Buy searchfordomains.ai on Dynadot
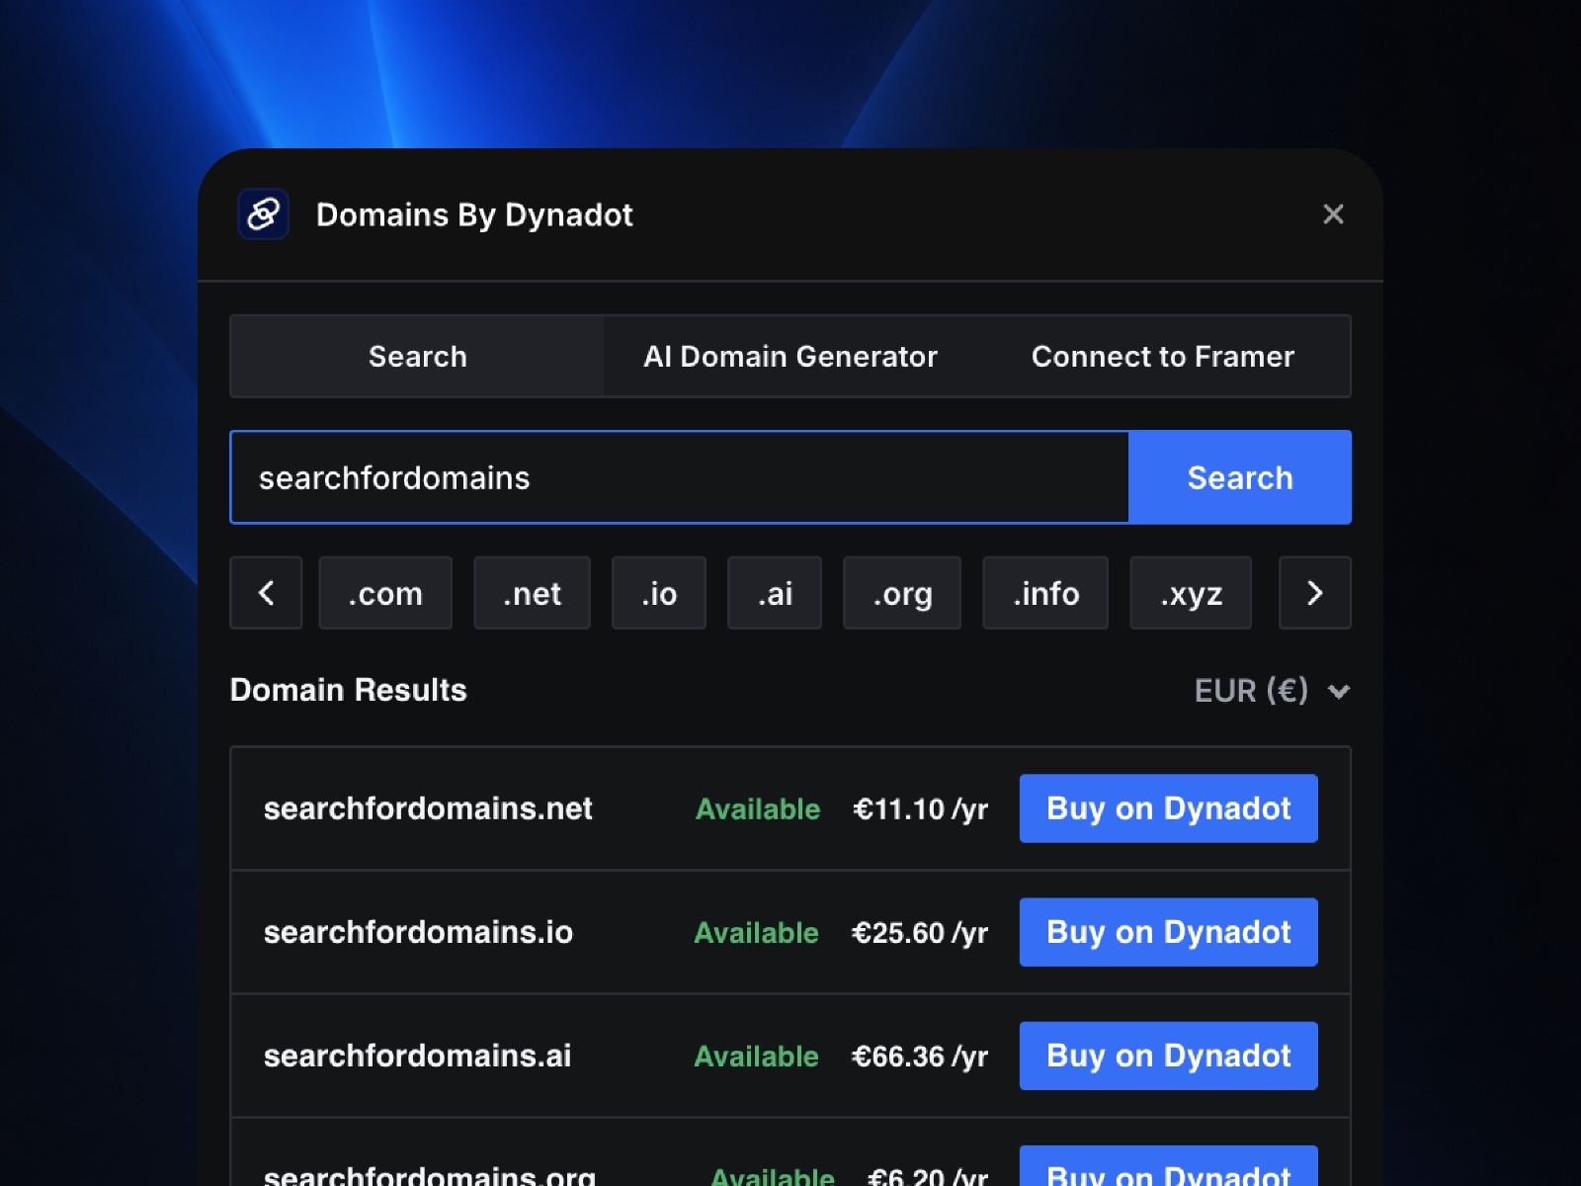Viewport: 1581px width, 1186px height. pos(1168,1056)
